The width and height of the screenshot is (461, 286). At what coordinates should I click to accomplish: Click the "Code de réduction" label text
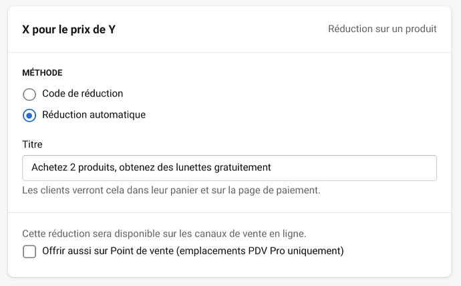click(x=82, y=94)
